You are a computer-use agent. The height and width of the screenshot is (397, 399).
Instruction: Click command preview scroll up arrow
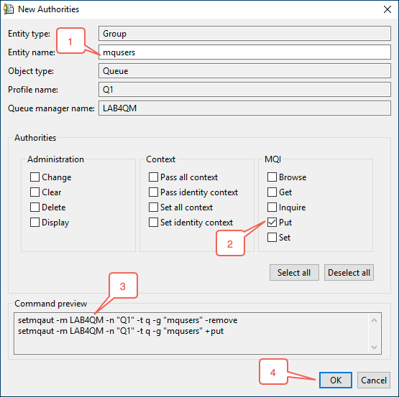point(374,320)
